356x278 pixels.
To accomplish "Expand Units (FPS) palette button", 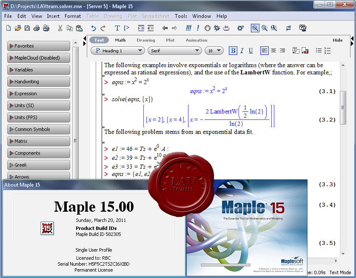I will point(39,118).
